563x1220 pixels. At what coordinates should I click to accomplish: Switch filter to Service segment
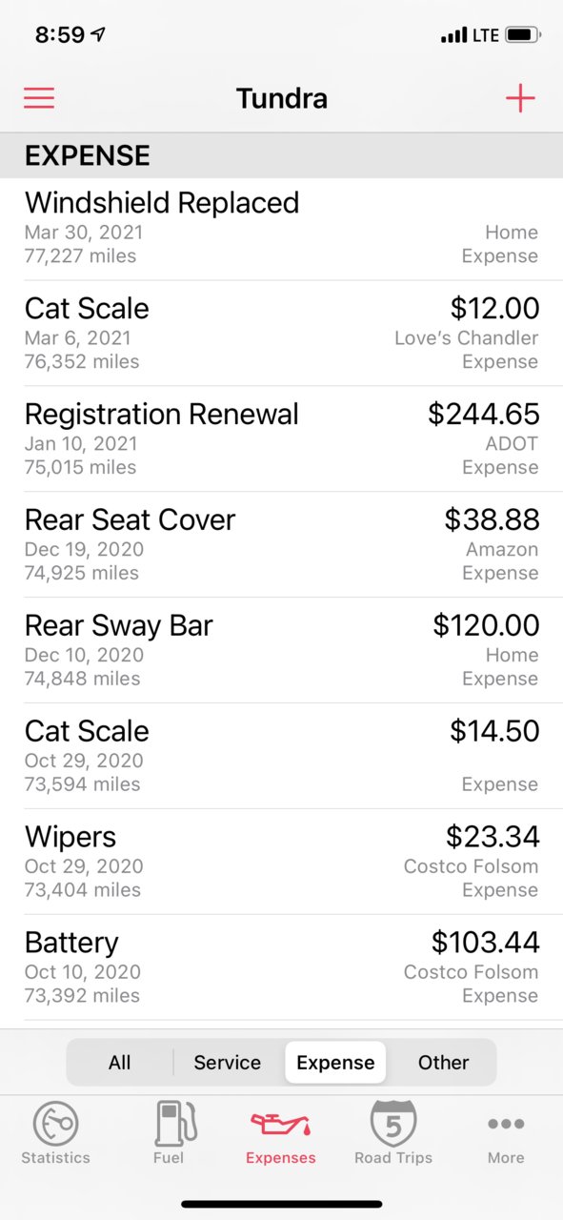point(228,1062)
